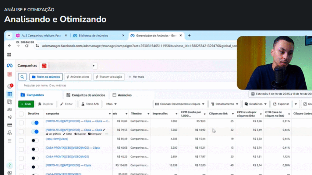The height and width of the screenshot is (175, 312).
Task: Turn off the first PORTO-FELIZ campaign toggle
Action: tap(35, 123)
